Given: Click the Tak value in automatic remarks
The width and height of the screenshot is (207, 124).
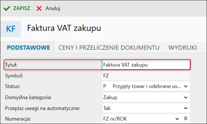Looking at the screenshot, I should tap(107, 108).
